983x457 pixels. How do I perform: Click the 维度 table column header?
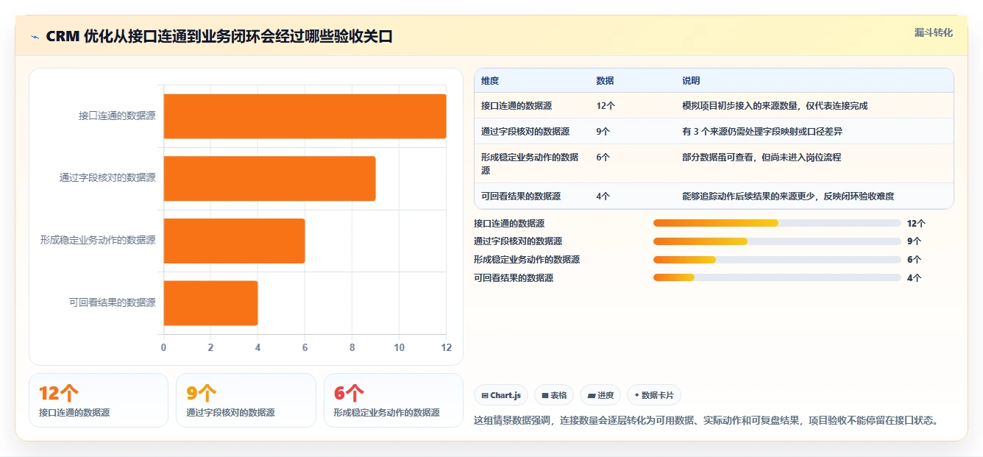(490, 81)
